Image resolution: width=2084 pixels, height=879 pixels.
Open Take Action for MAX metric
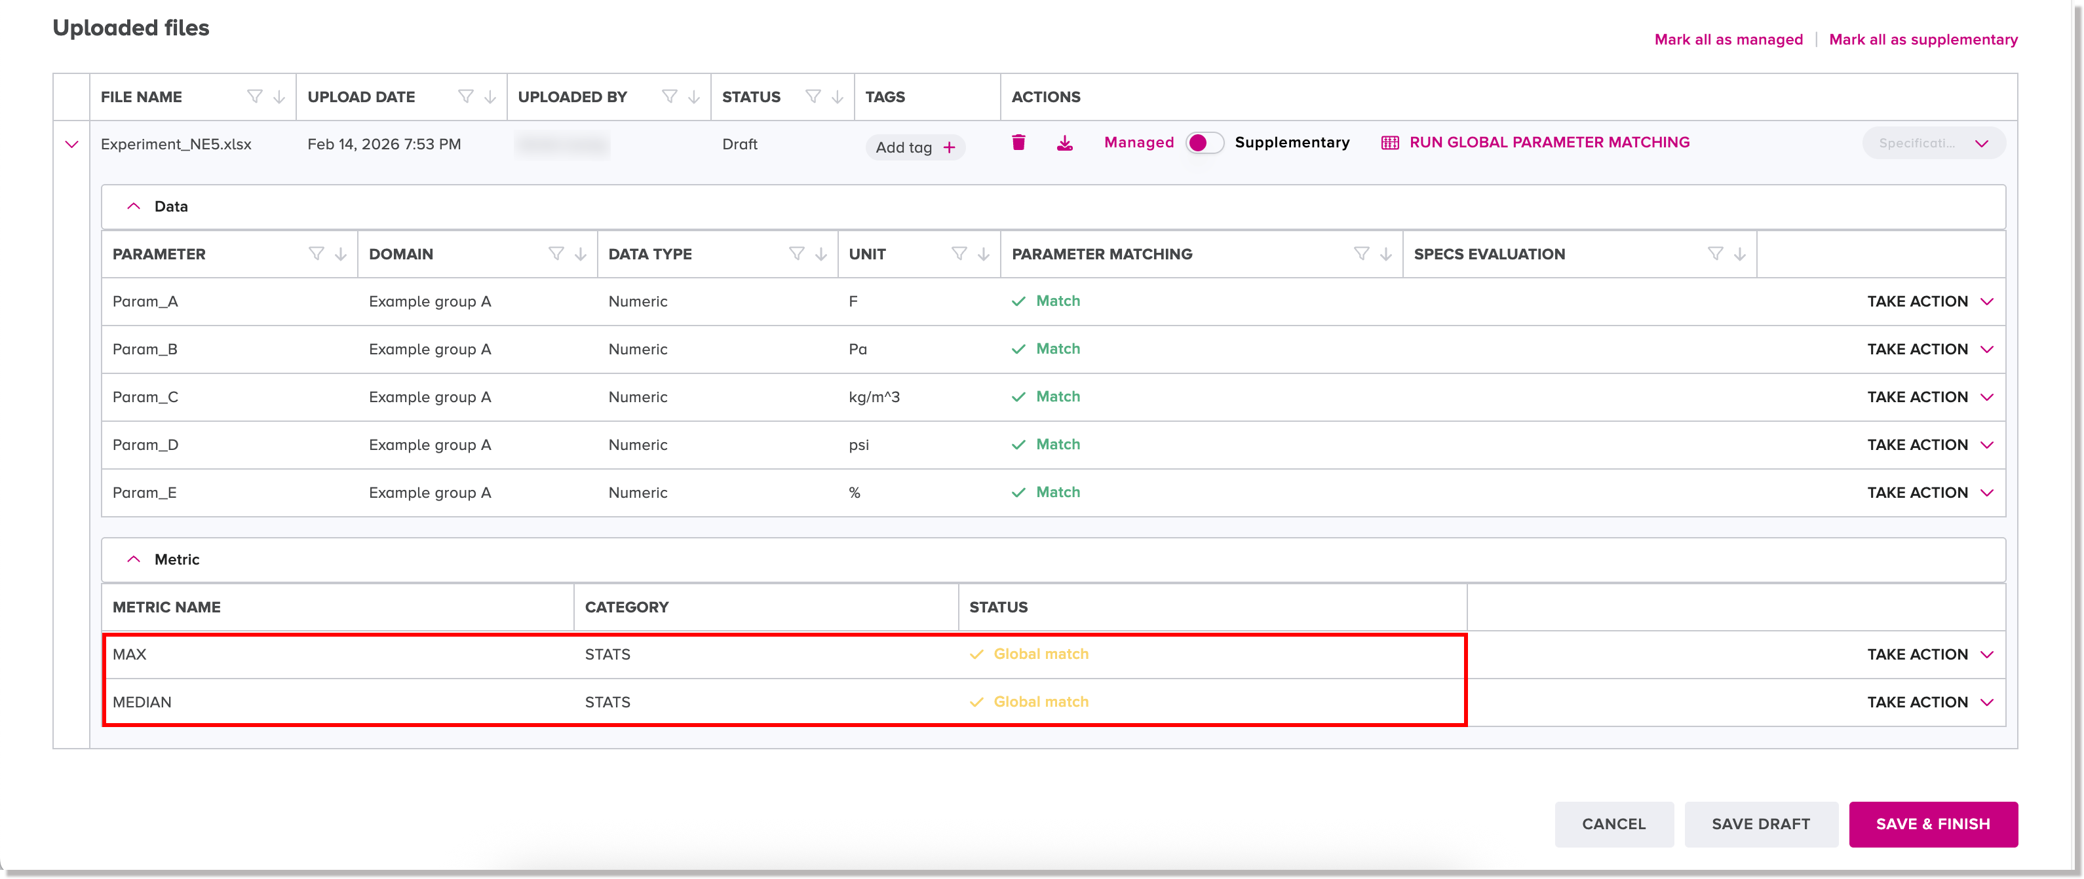click(x=1930, y=654)
